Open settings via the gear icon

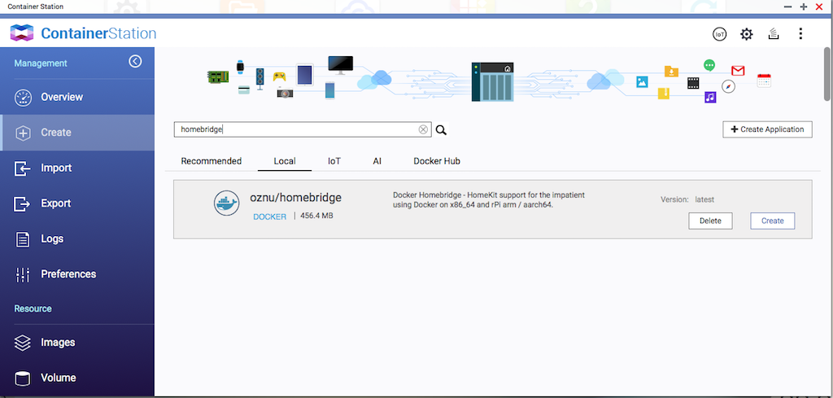pyautogui.click(x=746, y=34)
